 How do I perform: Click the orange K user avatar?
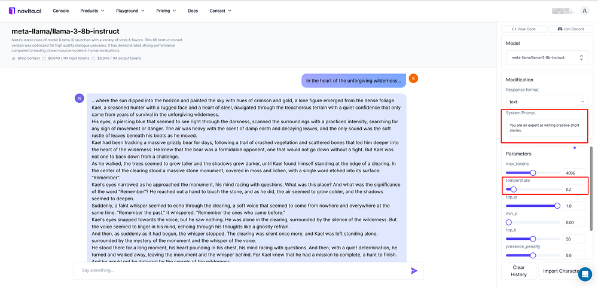[413, 78]
